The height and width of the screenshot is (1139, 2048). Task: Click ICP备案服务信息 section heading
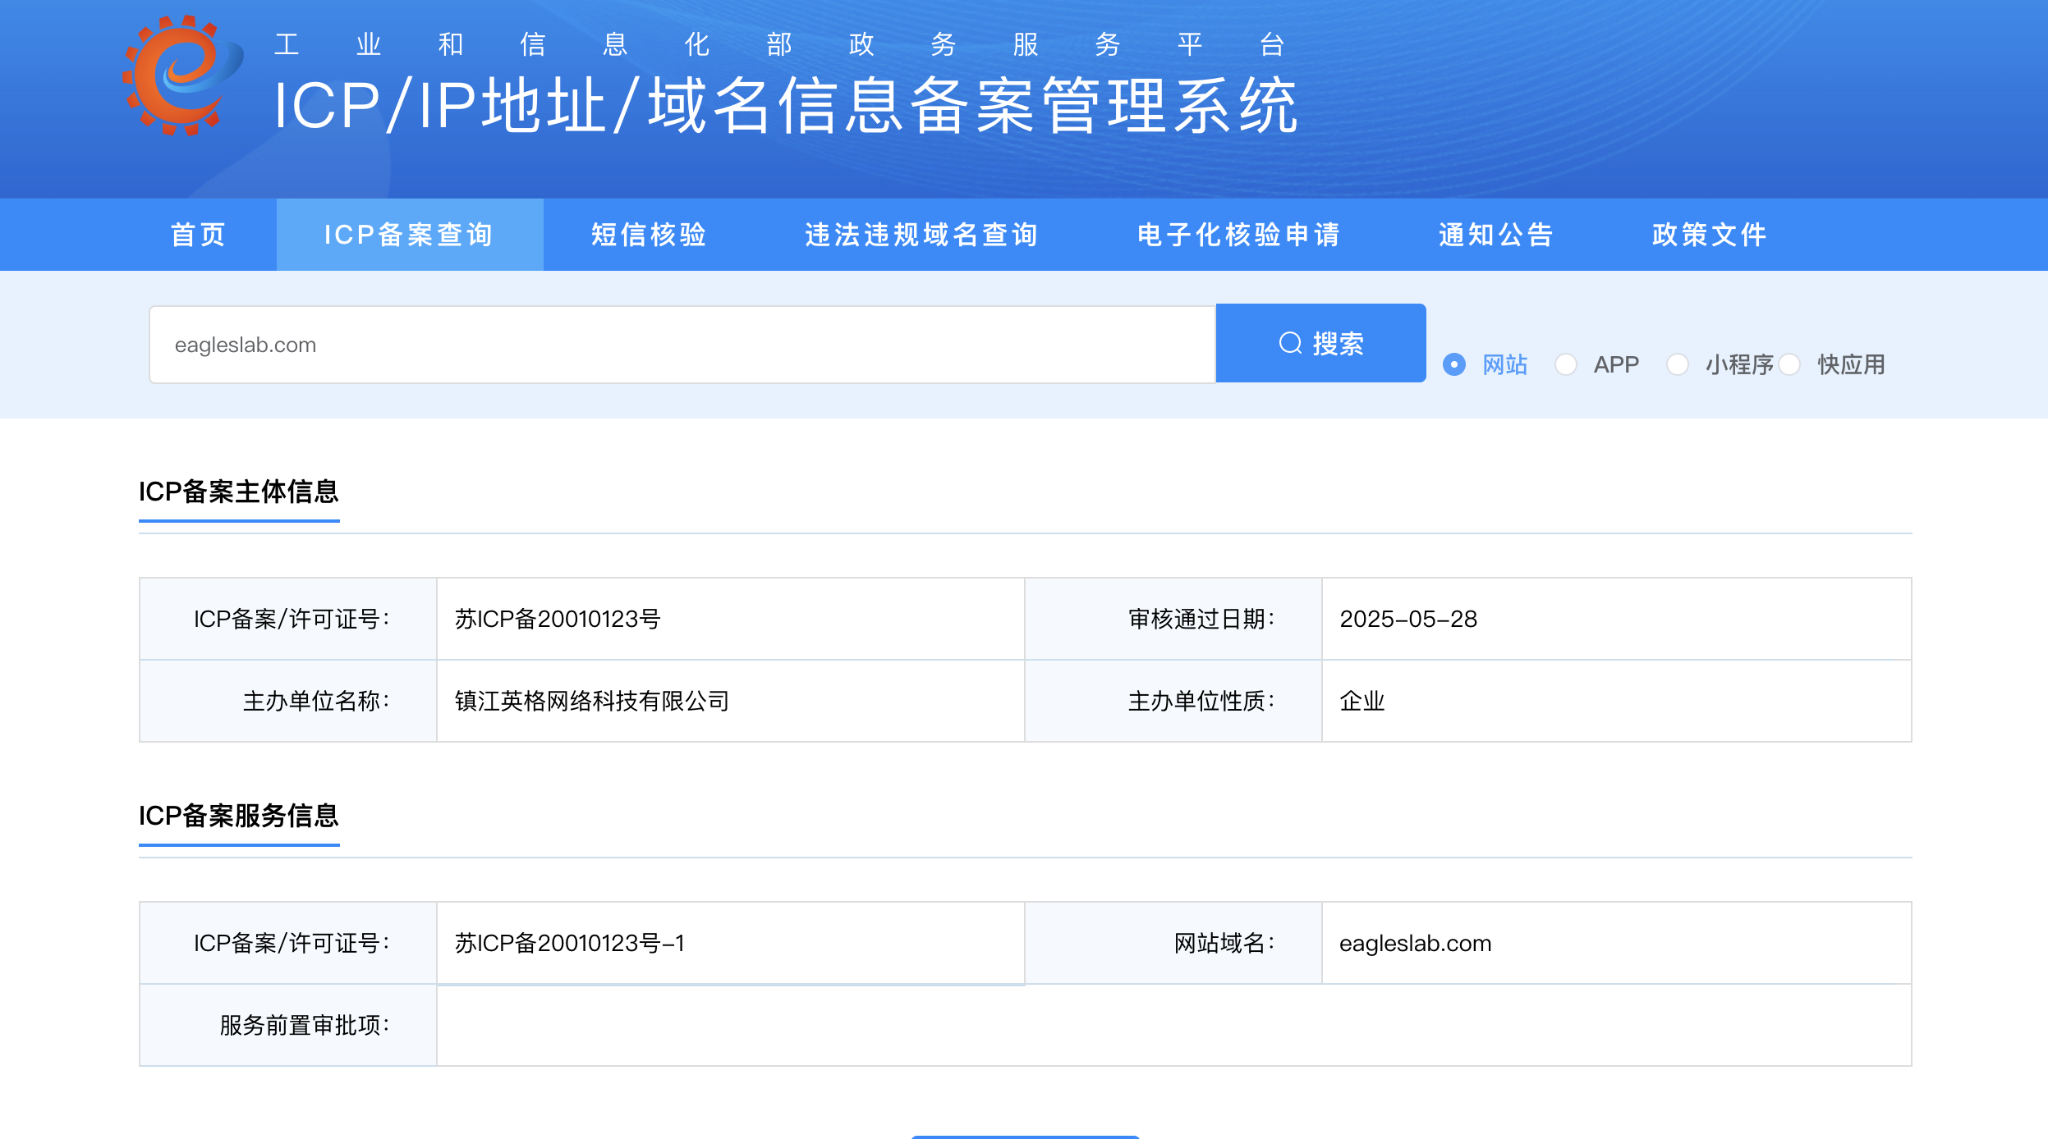239,816
